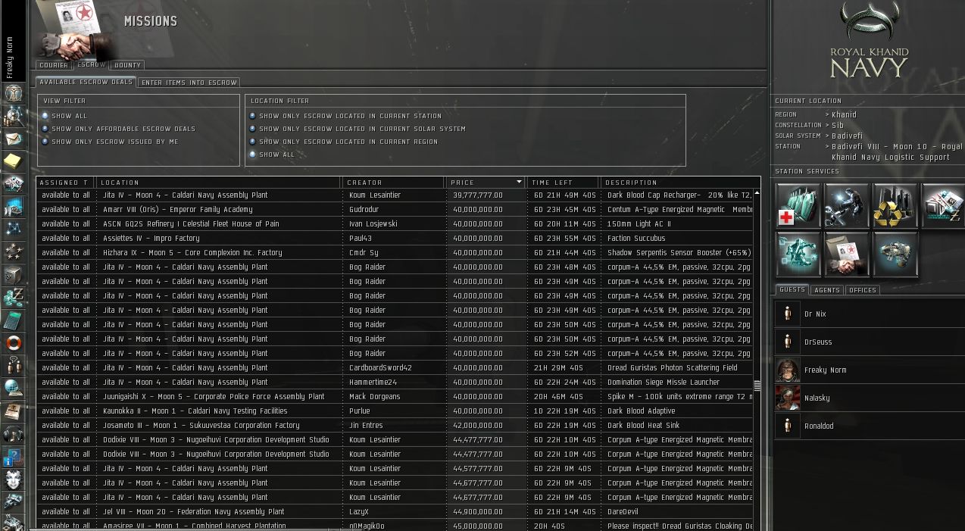The height and width of the screenshot is (531, 965).
Task: Select View Filter 'Show All' radio
Action: click(x=45, y=116)
